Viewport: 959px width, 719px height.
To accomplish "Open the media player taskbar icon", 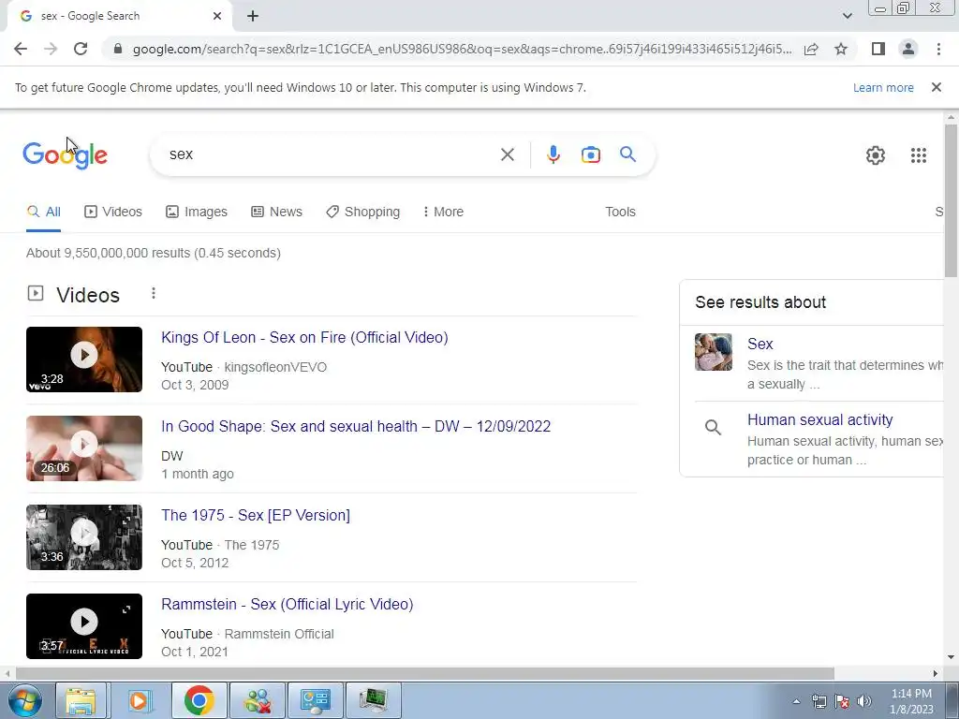I will click(x=140, y=700).
